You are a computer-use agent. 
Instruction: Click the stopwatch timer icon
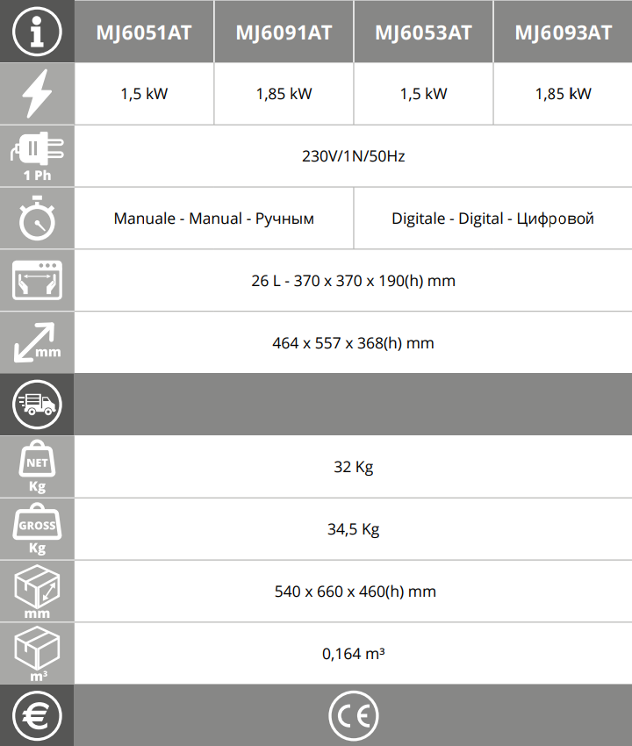[37, 219]
